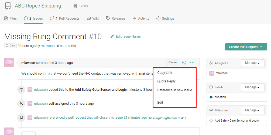The image size is (271, 135).
Task: Expand the Milestone Manage dropdown
Action: (x=252, y=111)
